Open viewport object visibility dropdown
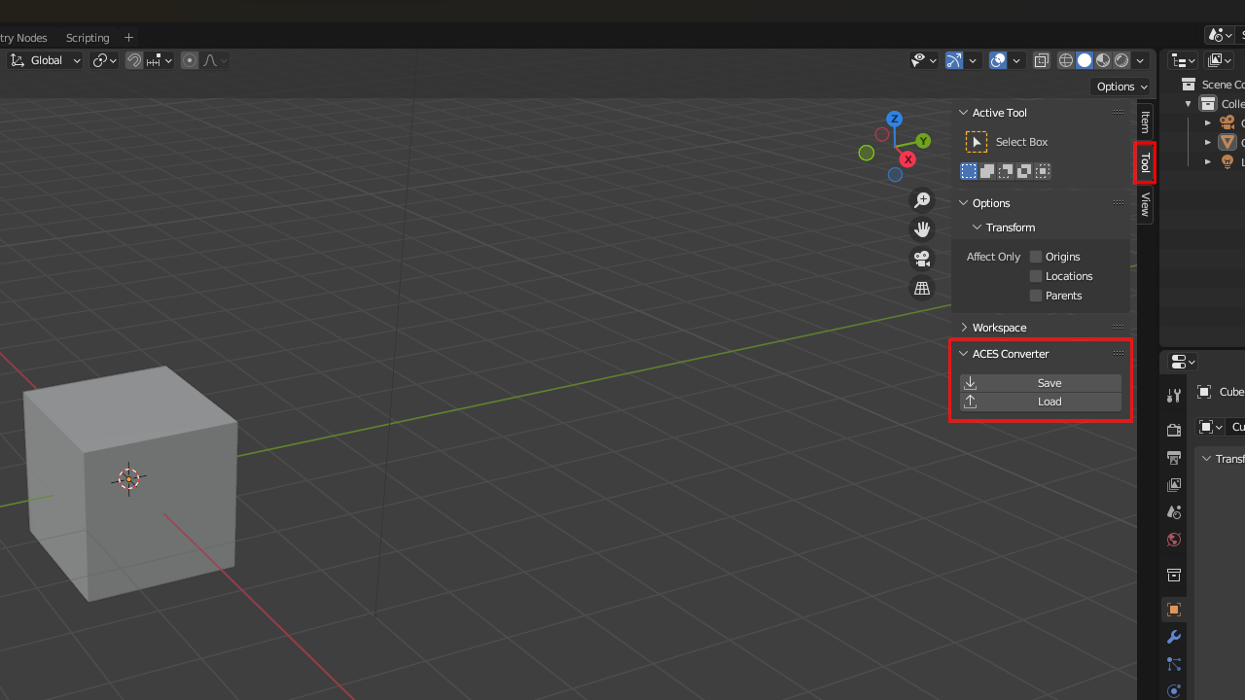The width and height of the screenshot is (1245, 700). [924, 60]
